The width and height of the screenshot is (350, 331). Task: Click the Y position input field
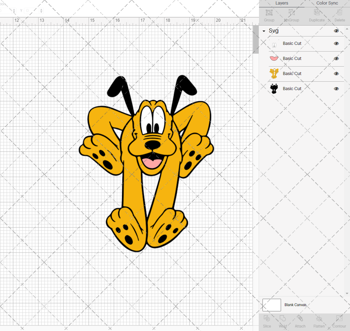pyautogui.click(x=32, y=11)
